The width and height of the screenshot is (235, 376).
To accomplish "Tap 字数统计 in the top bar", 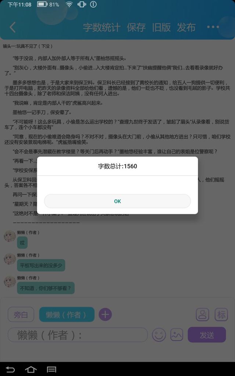I will (101, 27).
